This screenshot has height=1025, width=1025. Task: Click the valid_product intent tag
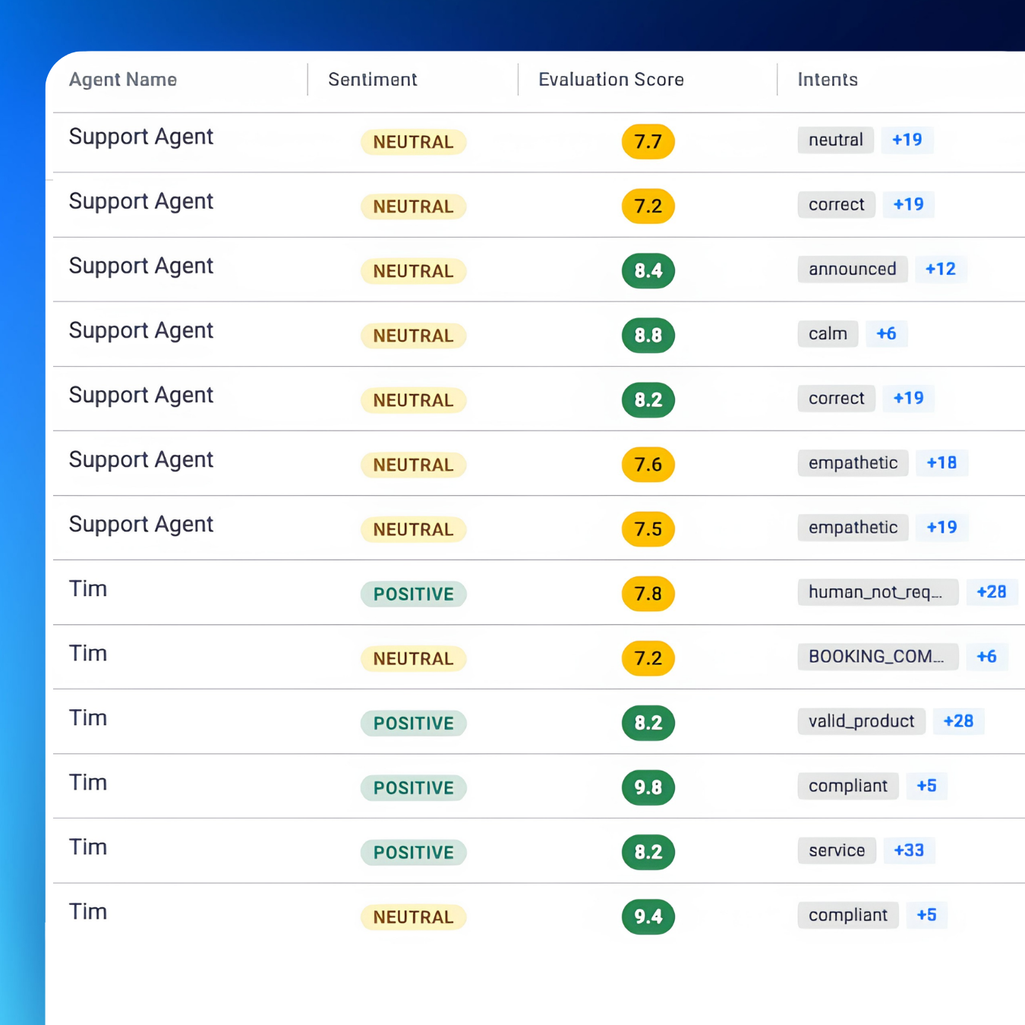pos(862,721)
